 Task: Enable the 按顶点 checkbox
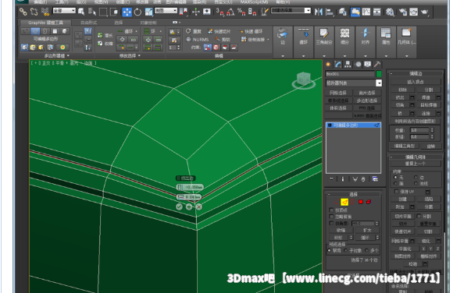[x=331, y=210]
